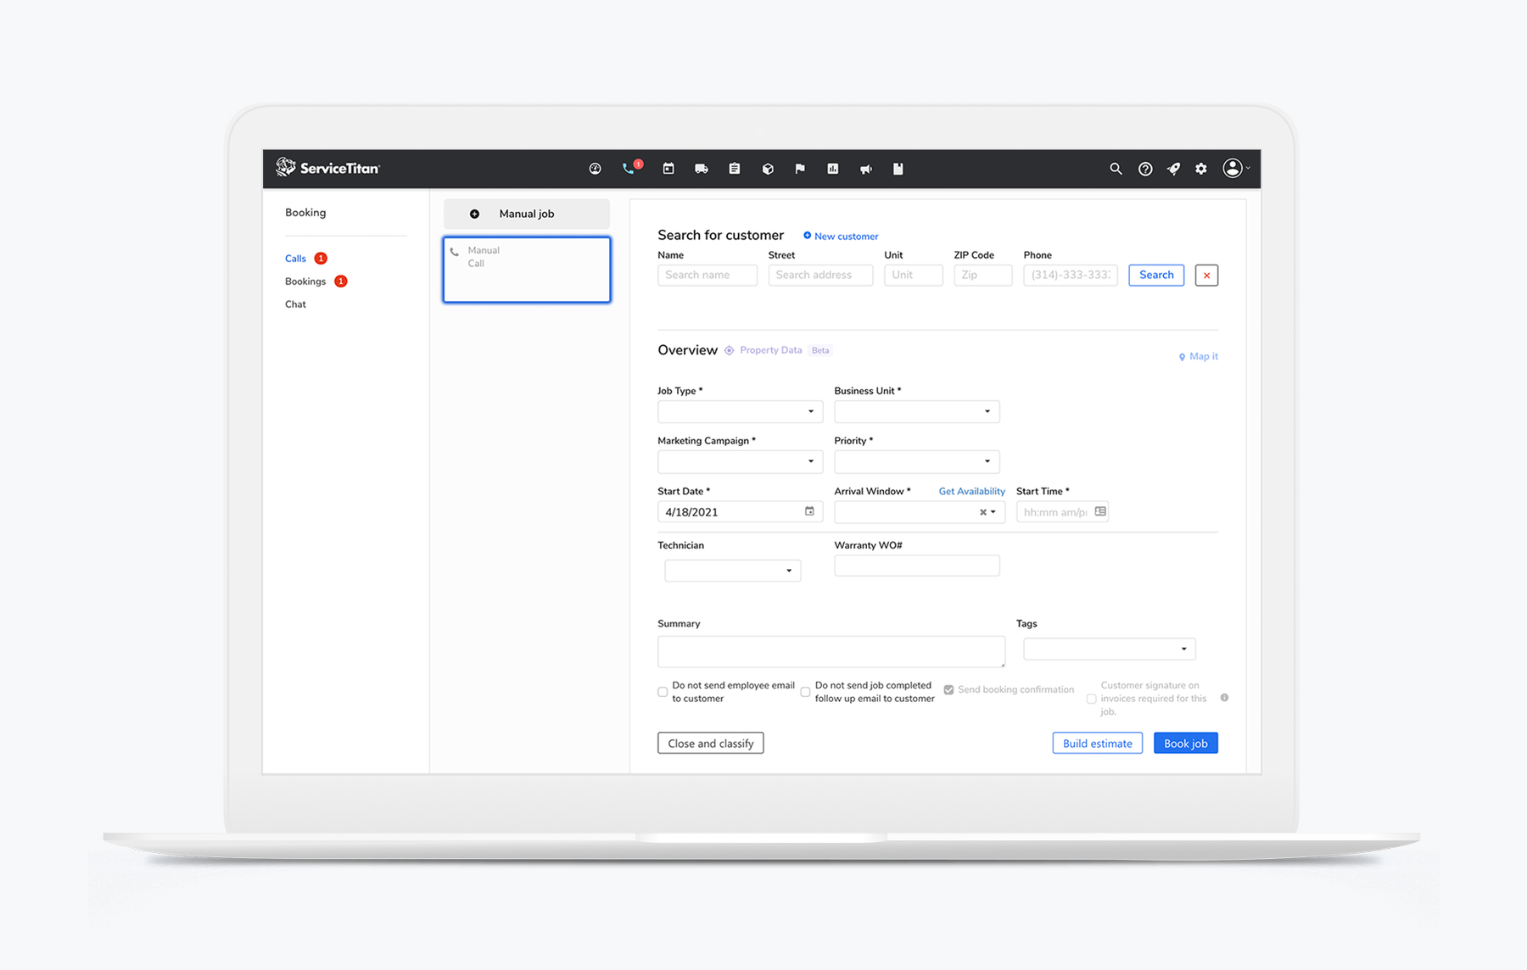1527x970 pixels.
Task: Uncheck 'Send booking confirmation'
Action: click(x=948, y=689)
